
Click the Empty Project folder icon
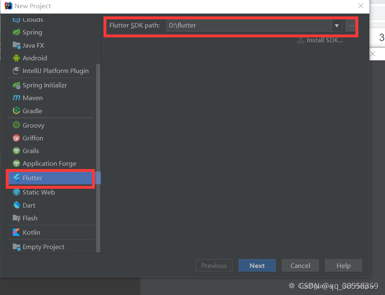[16, 247]
